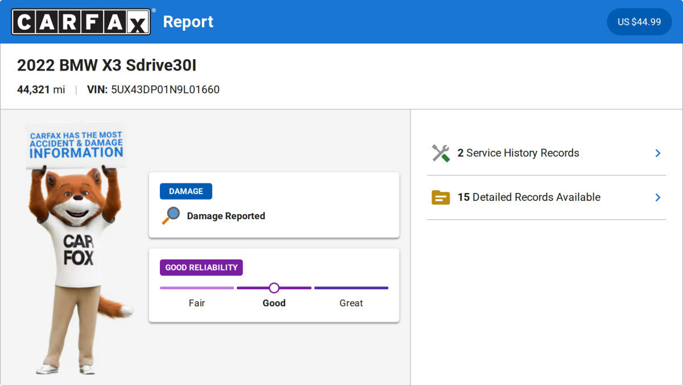Click the GOOD RELIABILITY badge
Image resolution: width=683 pixels, height=386 pixels.
tap(201, 268)
